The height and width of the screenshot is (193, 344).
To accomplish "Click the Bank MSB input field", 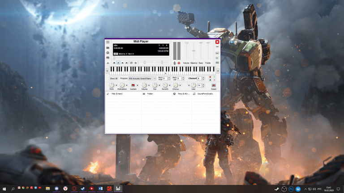I will [x=165, y=78].
